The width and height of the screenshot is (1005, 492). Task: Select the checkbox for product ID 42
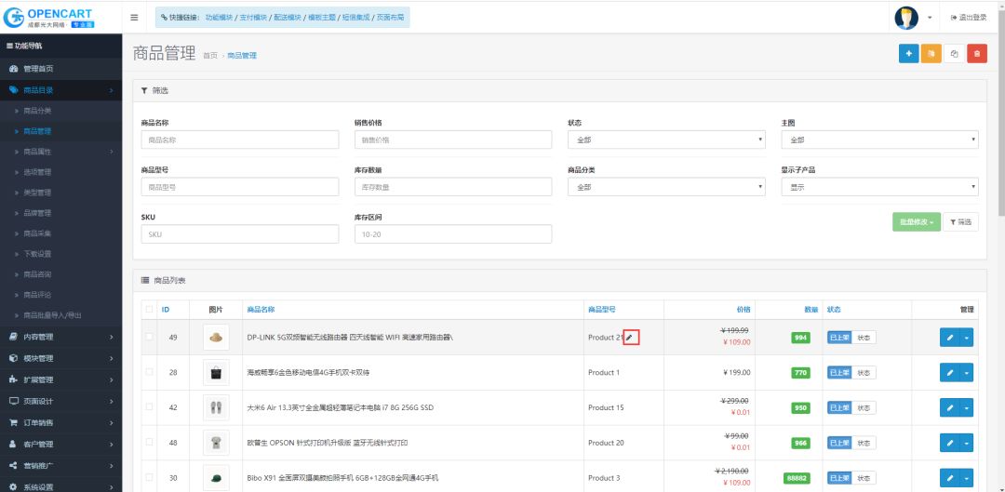(149, 407)
